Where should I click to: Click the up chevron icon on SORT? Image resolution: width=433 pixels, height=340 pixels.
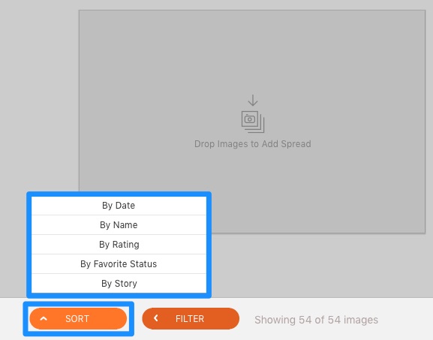tap(44, 318)
